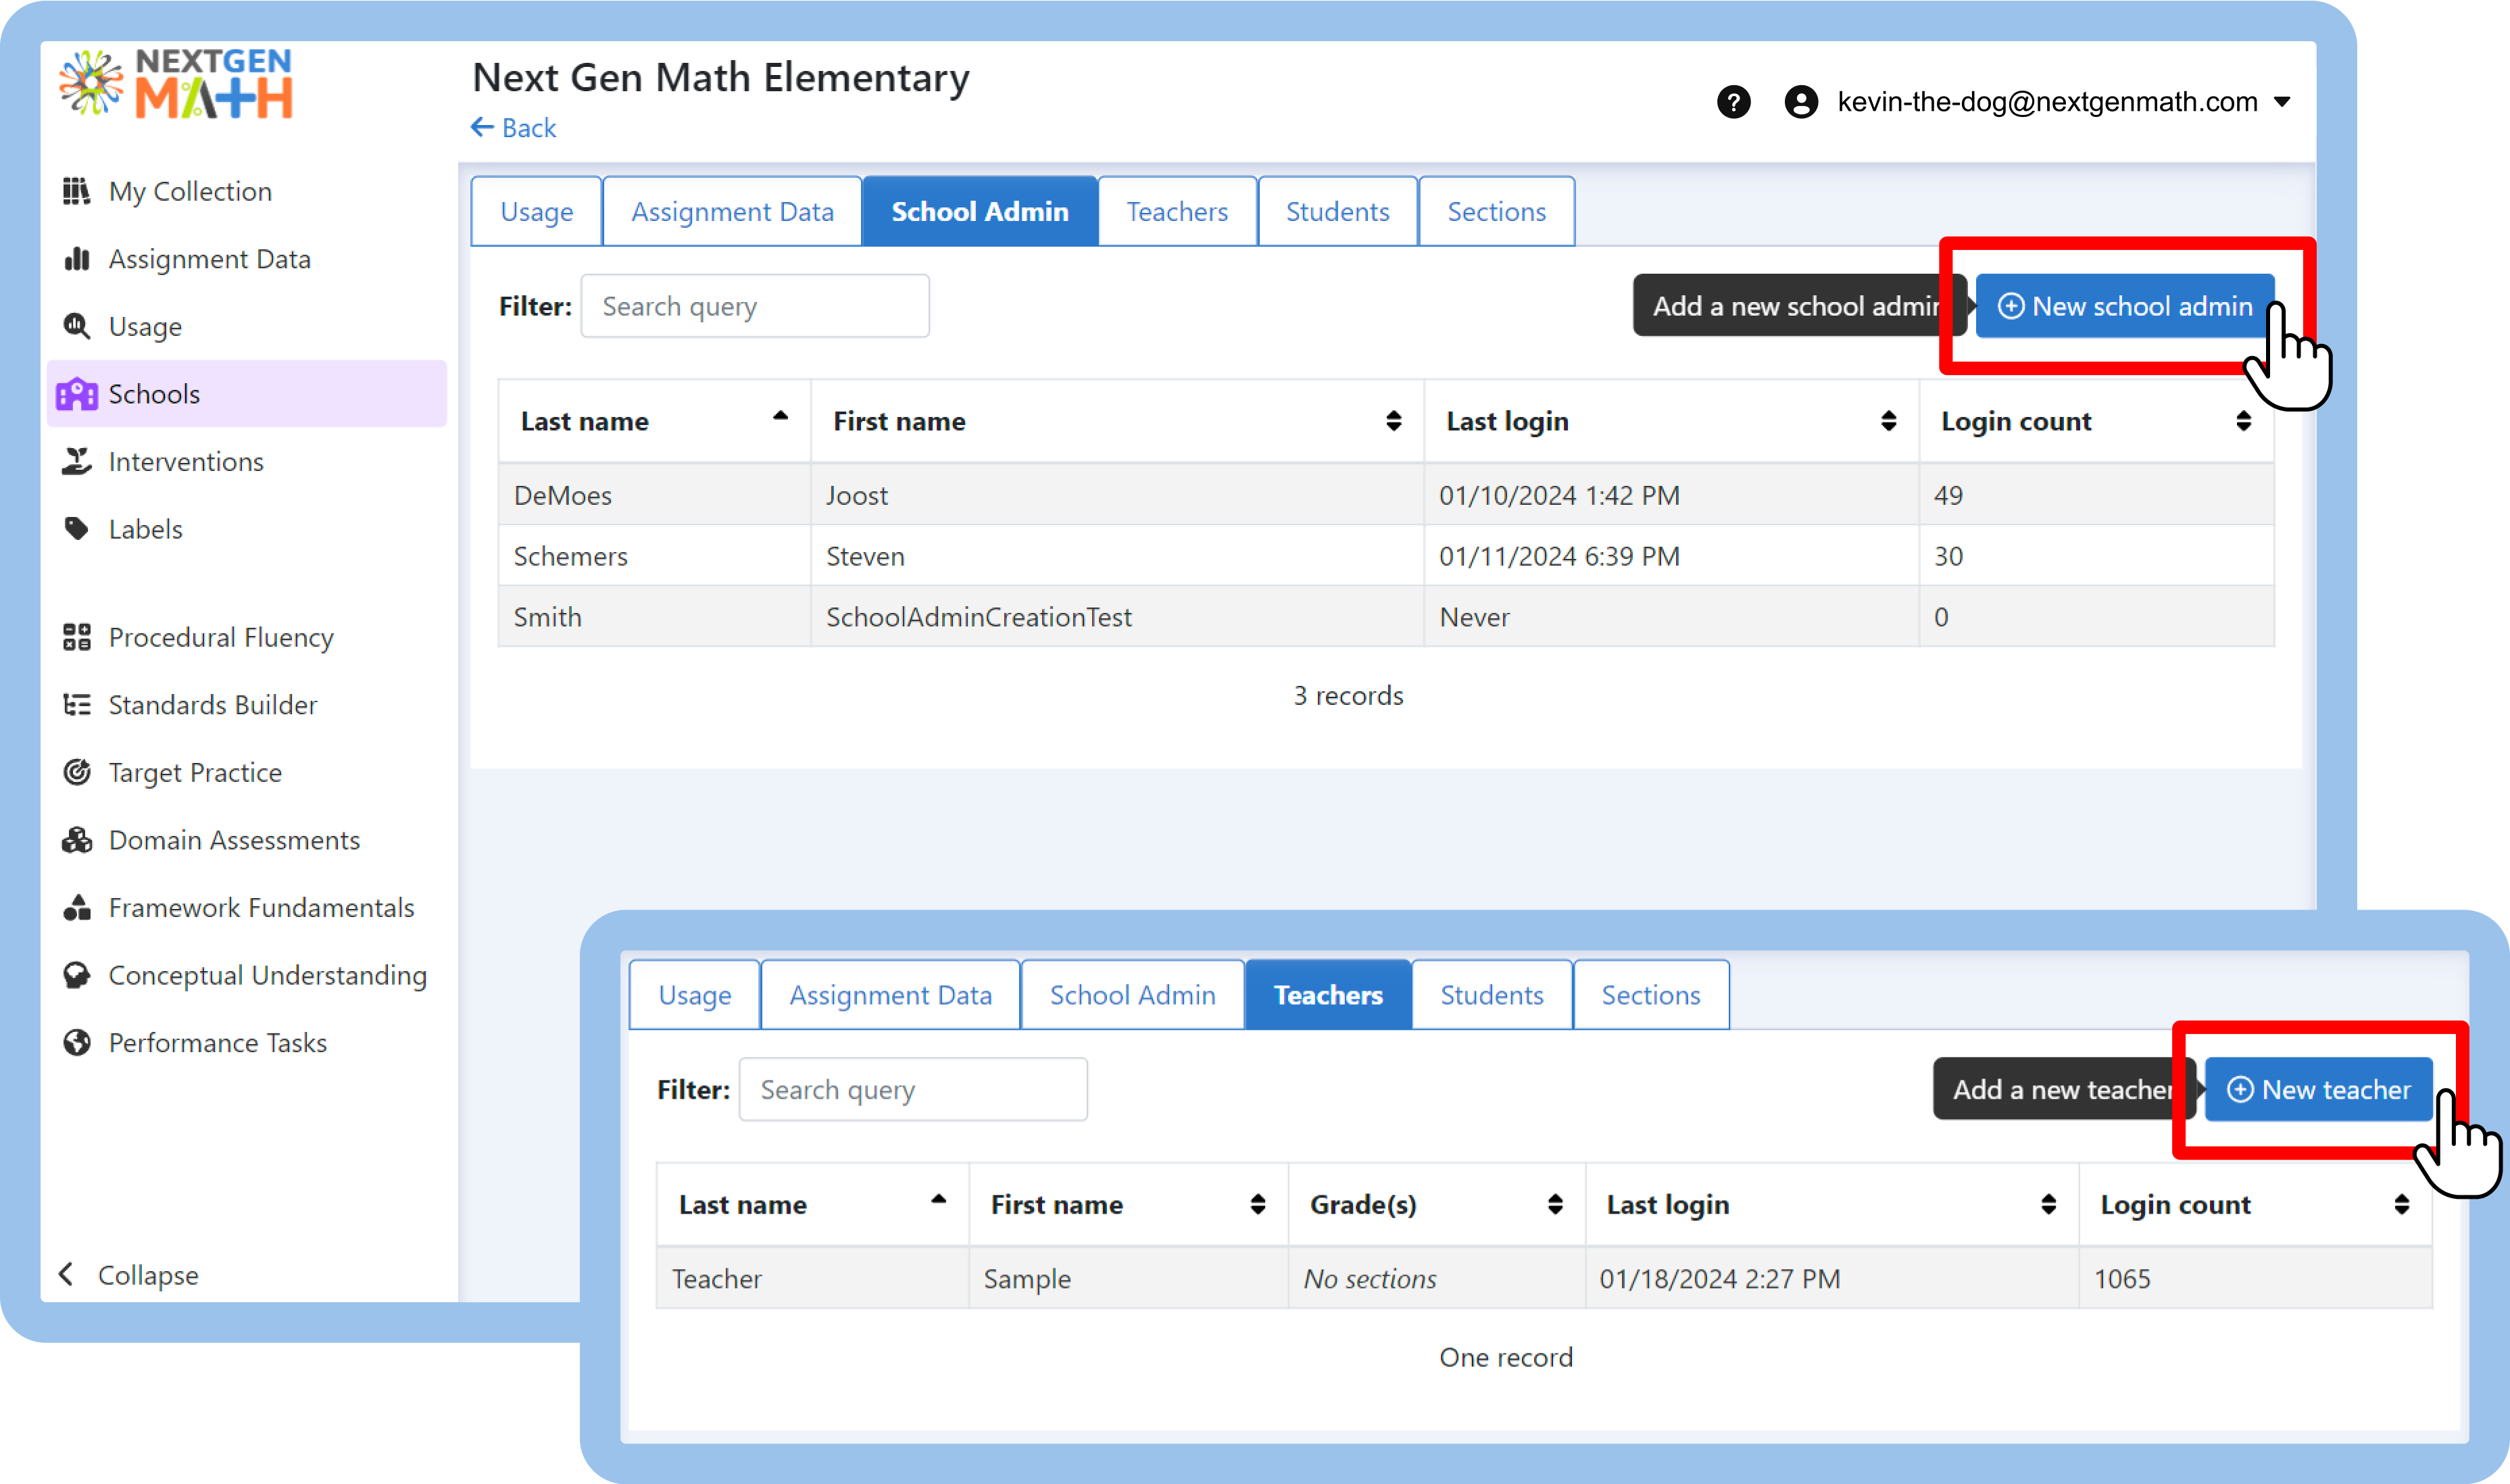Click the Schools building icon
2510x1484 pixels.
[77, 394]
